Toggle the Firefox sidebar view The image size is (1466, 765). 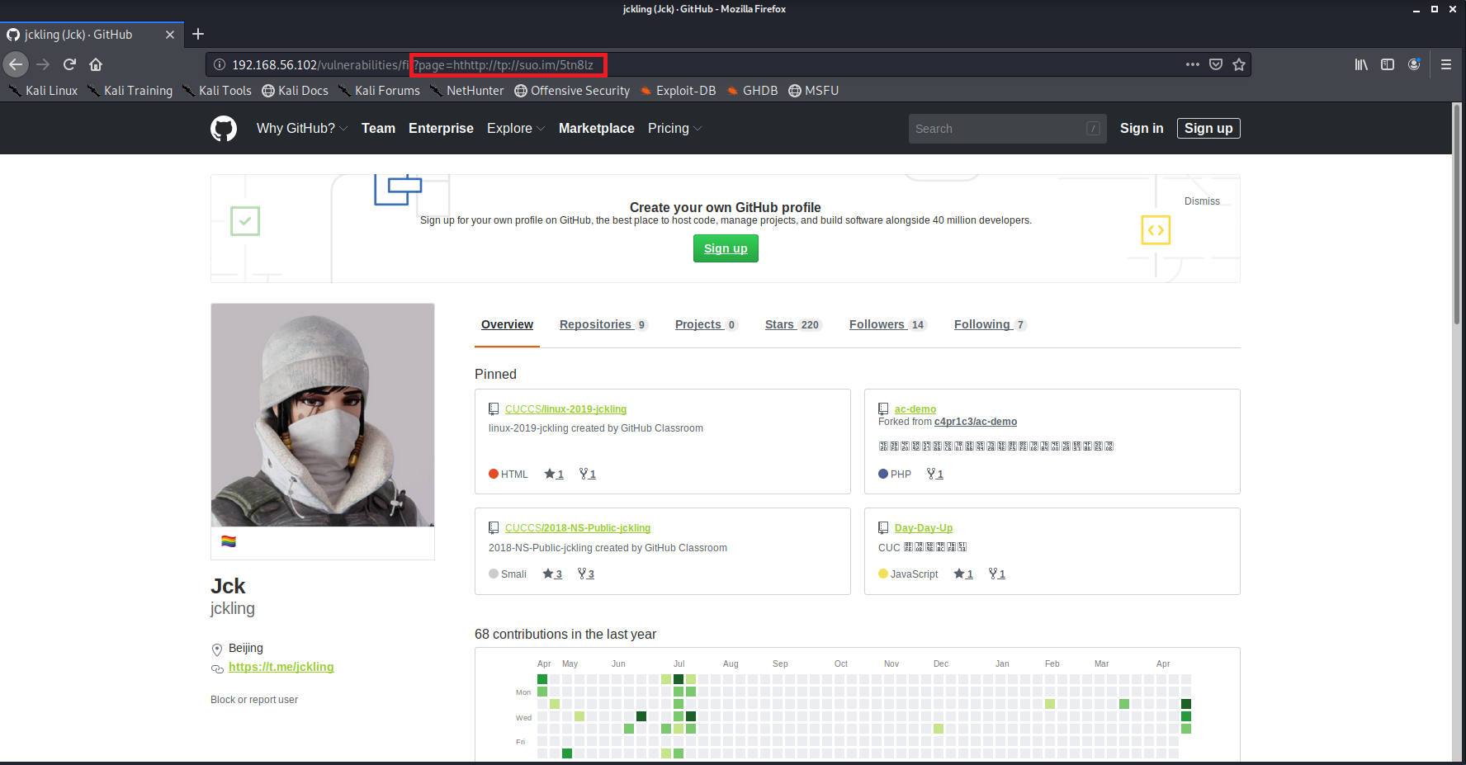point(1388,64)
